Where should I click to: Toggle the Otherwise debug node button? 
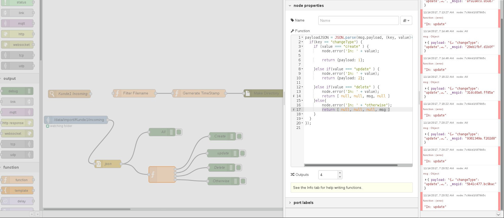(243, 181)
